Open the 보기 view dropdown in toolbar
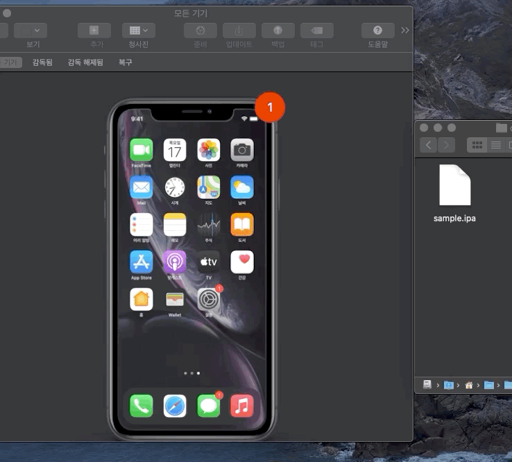This screenshot has width=512, height=462. (x=31, y=31)
